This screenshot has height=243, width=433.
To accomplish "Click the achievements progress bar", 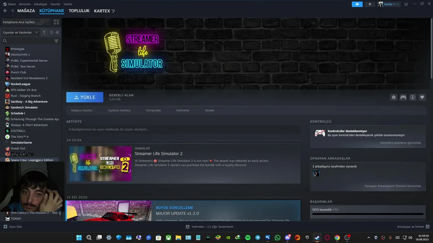I will point(368,214).
